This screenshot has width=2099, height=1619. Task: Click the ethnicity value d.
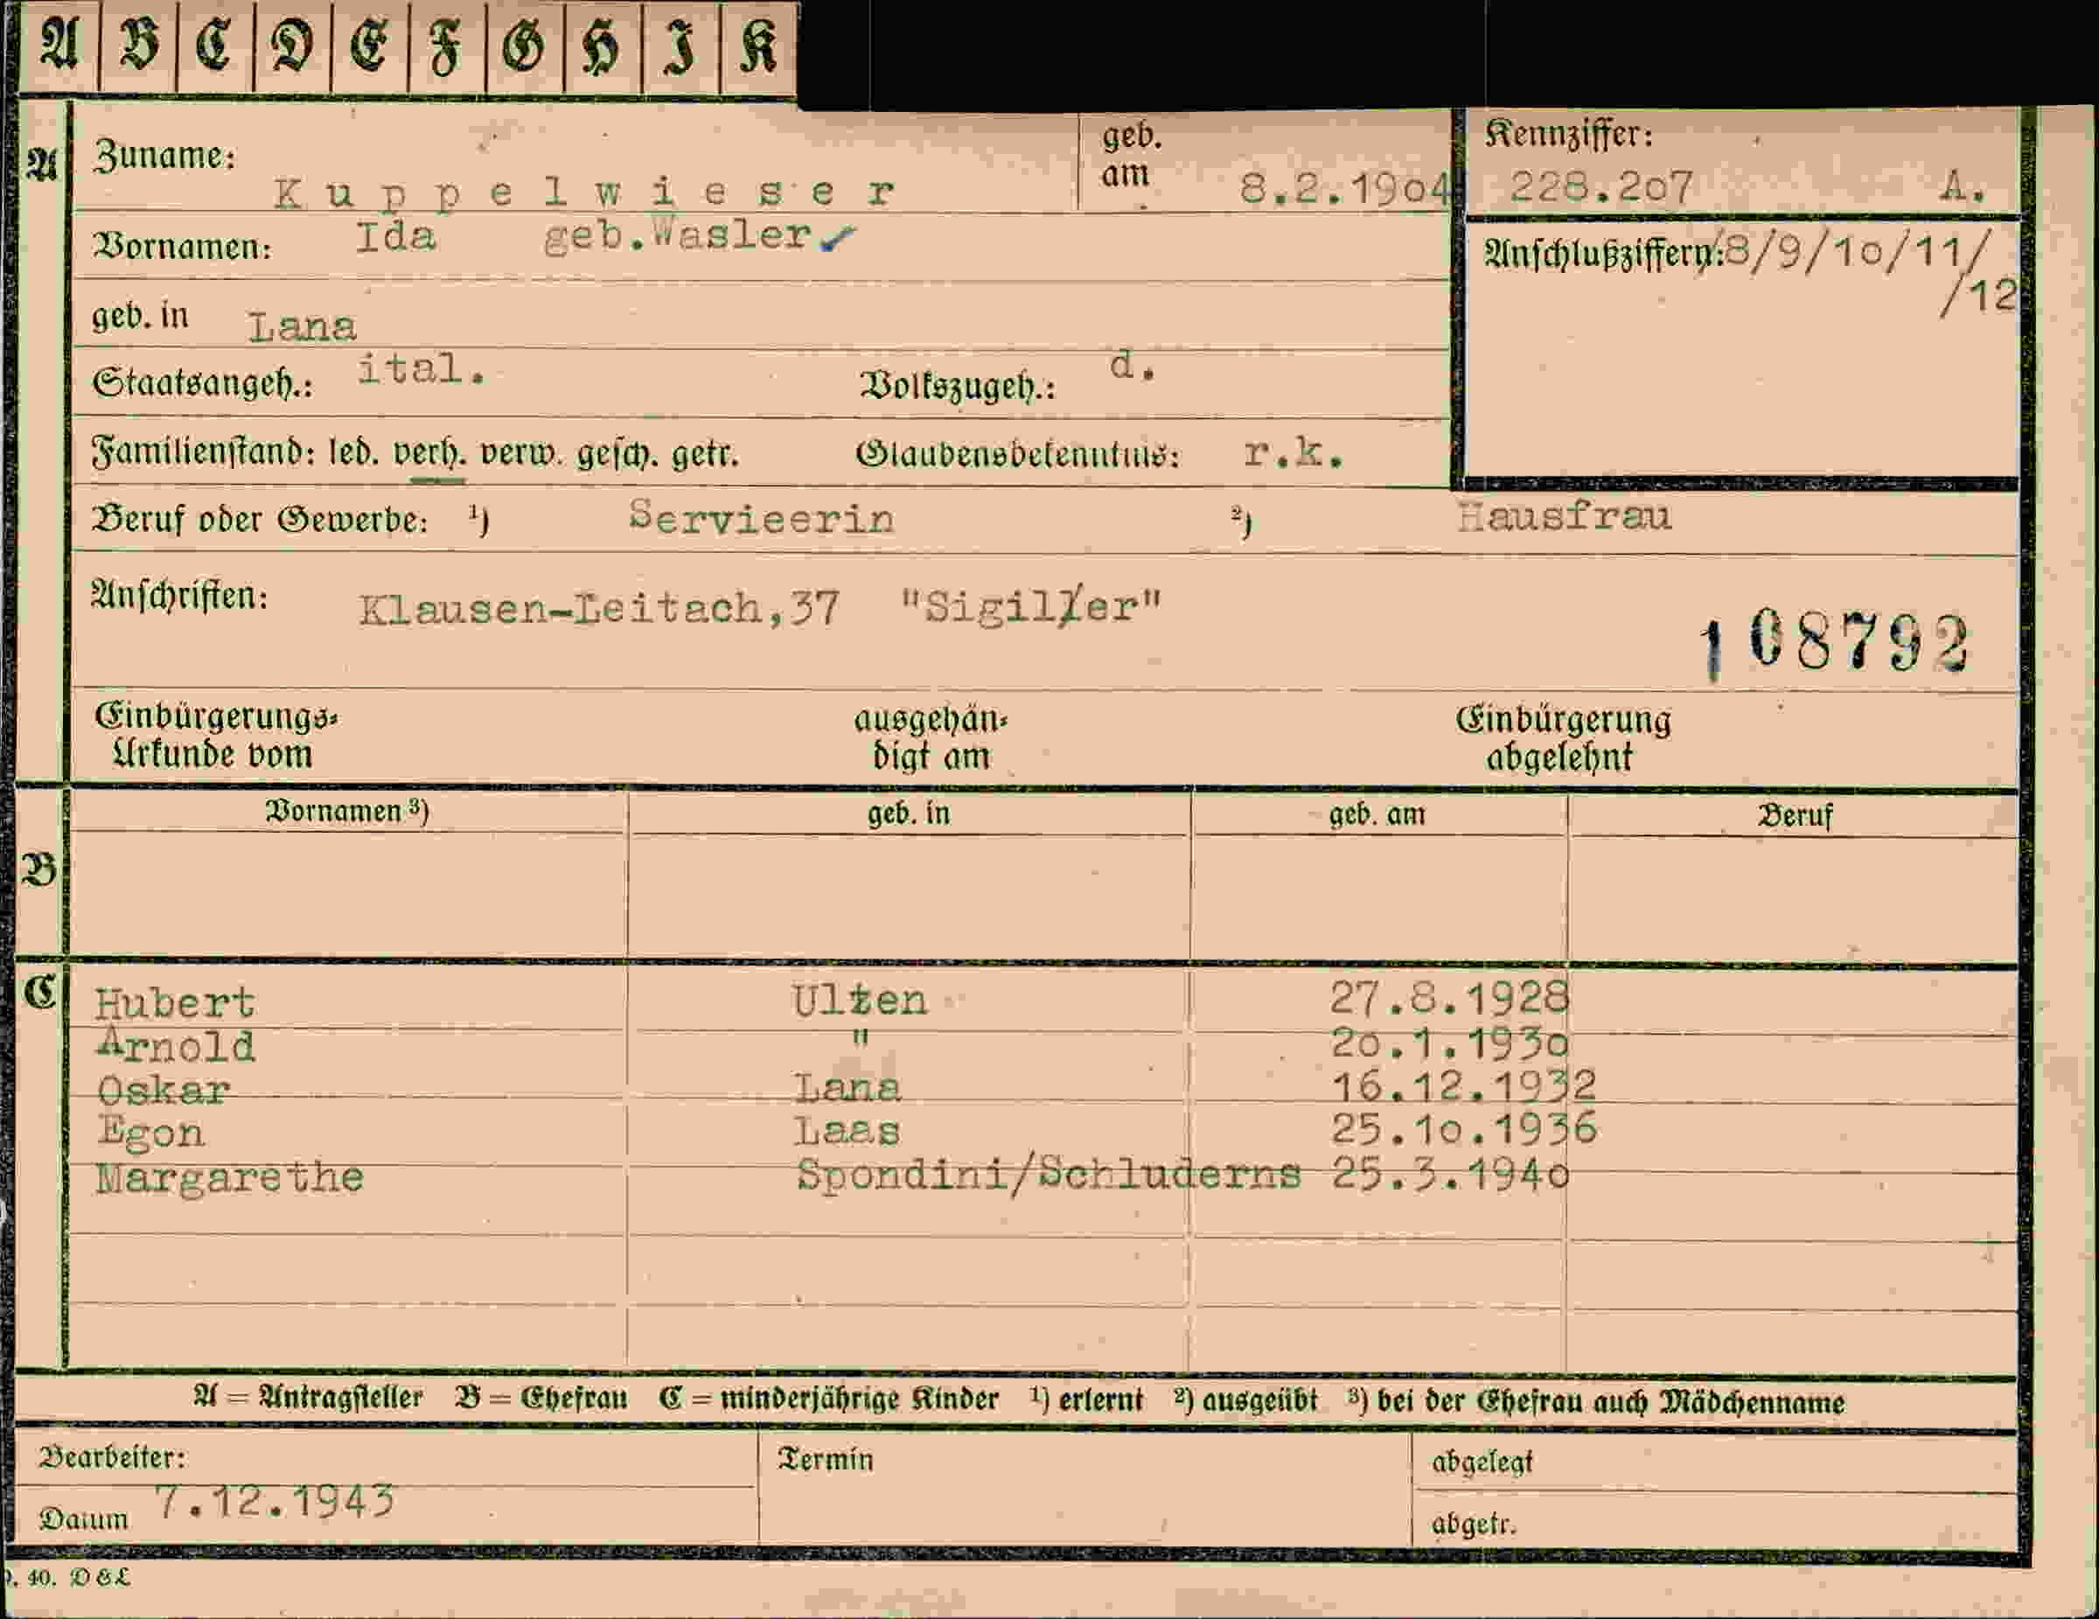point(1133,365)
